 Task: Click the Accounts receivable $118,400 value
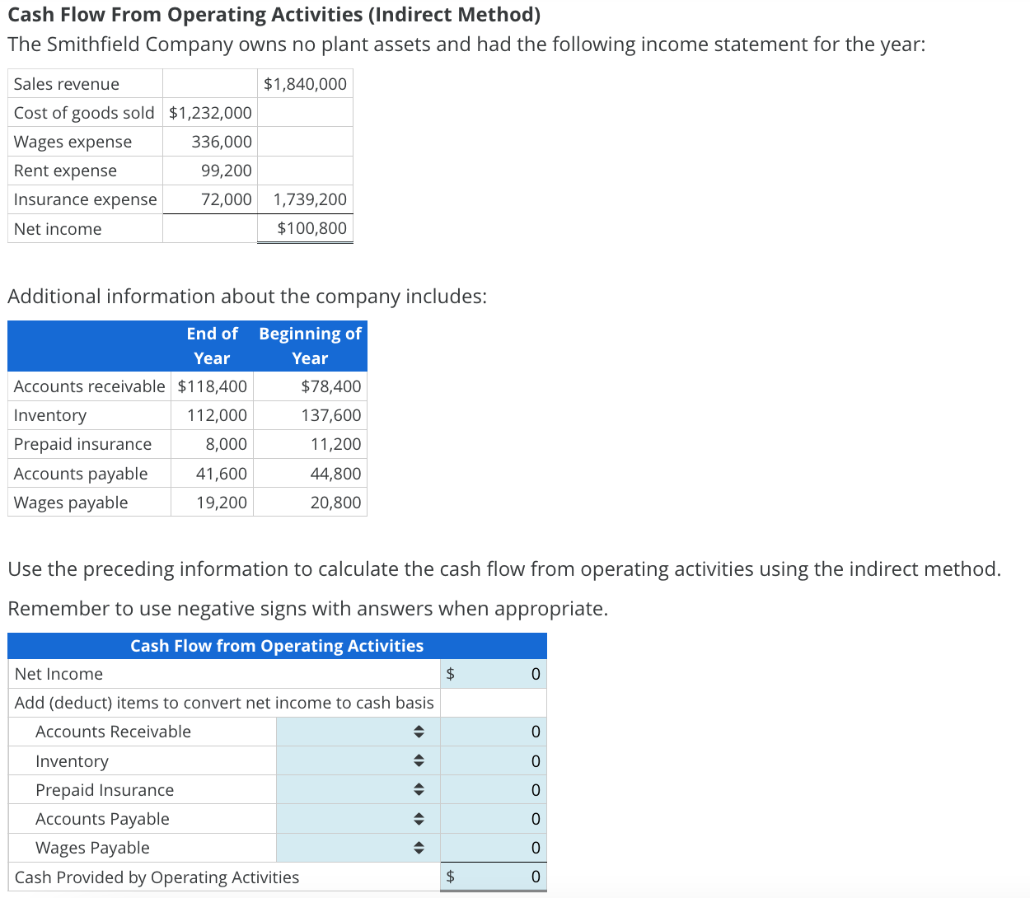pyautogui.click(x=212, y=386)
